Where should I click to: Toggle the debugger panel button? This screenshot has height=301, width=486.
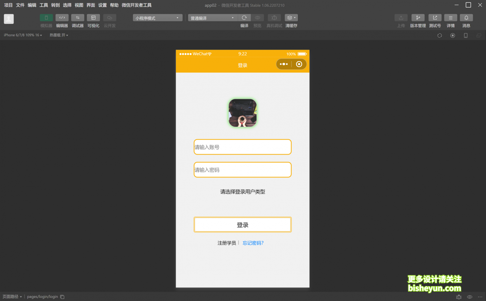(77, 18)
